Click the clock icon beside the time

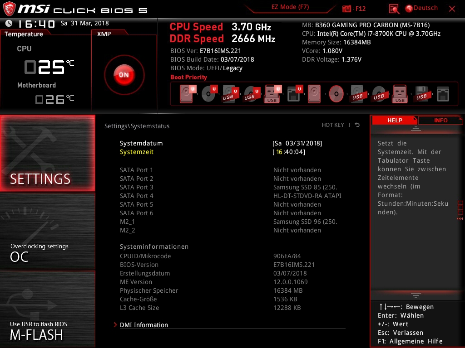[x=9, y=23]
